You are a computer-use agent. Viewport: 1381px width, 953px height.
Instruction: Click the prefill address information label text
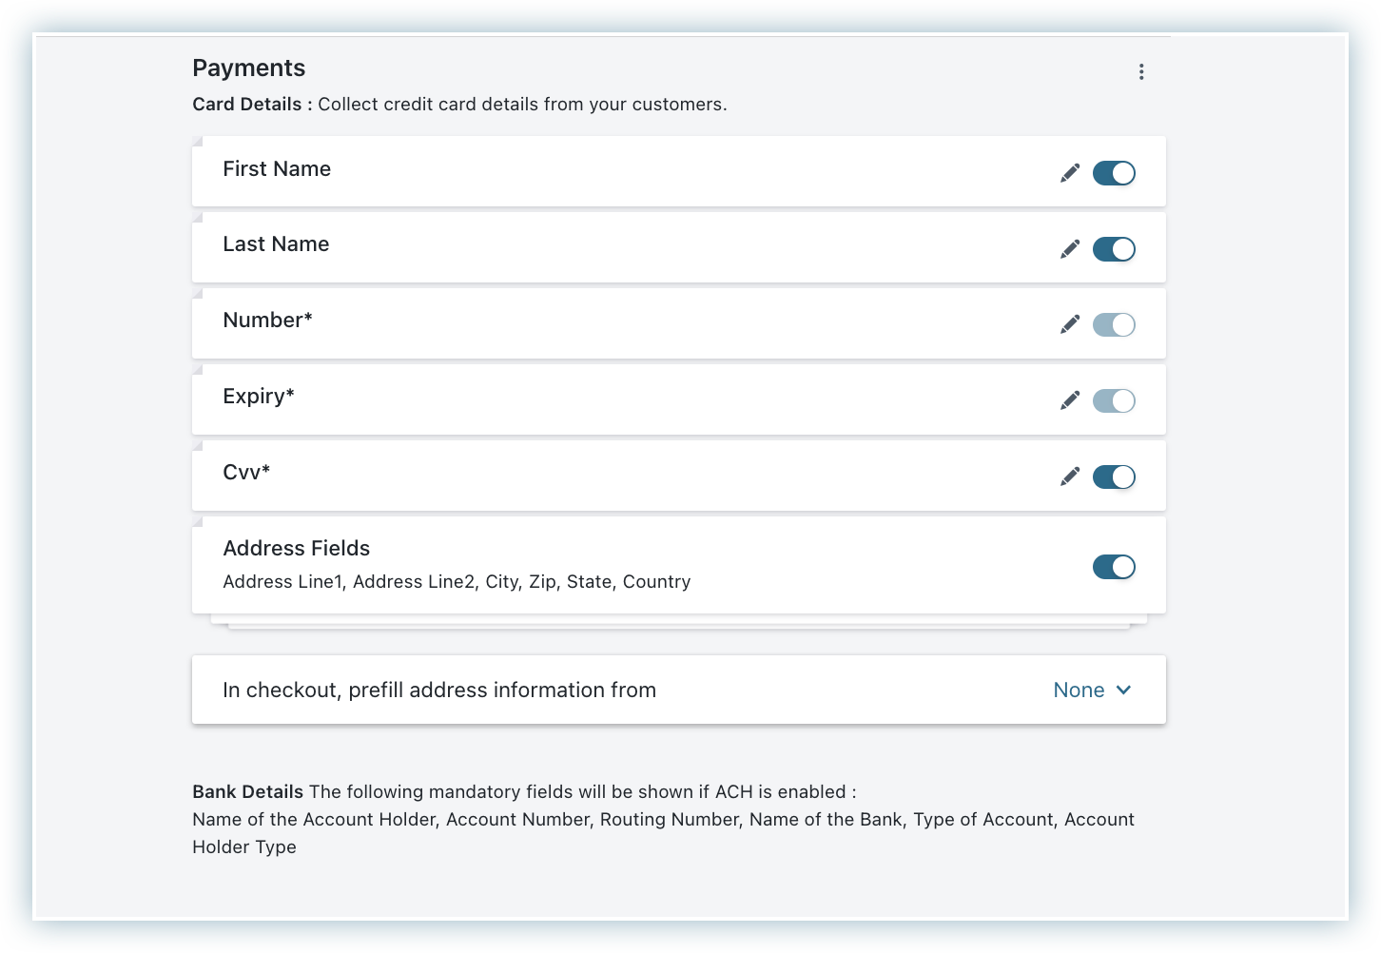(438, 690)
